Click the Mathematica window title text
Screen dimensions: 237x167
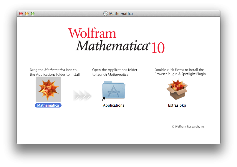[x=121, y=14]
